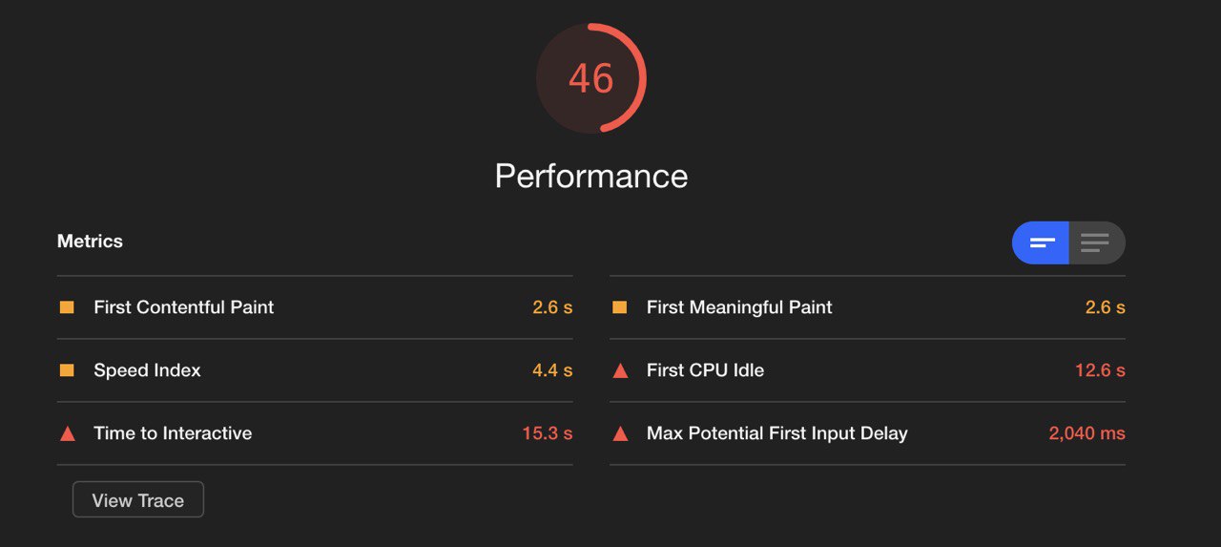Select the First Meaningful Paint label
This screenshot has width=1221, height=547.
tap(739, 307)
